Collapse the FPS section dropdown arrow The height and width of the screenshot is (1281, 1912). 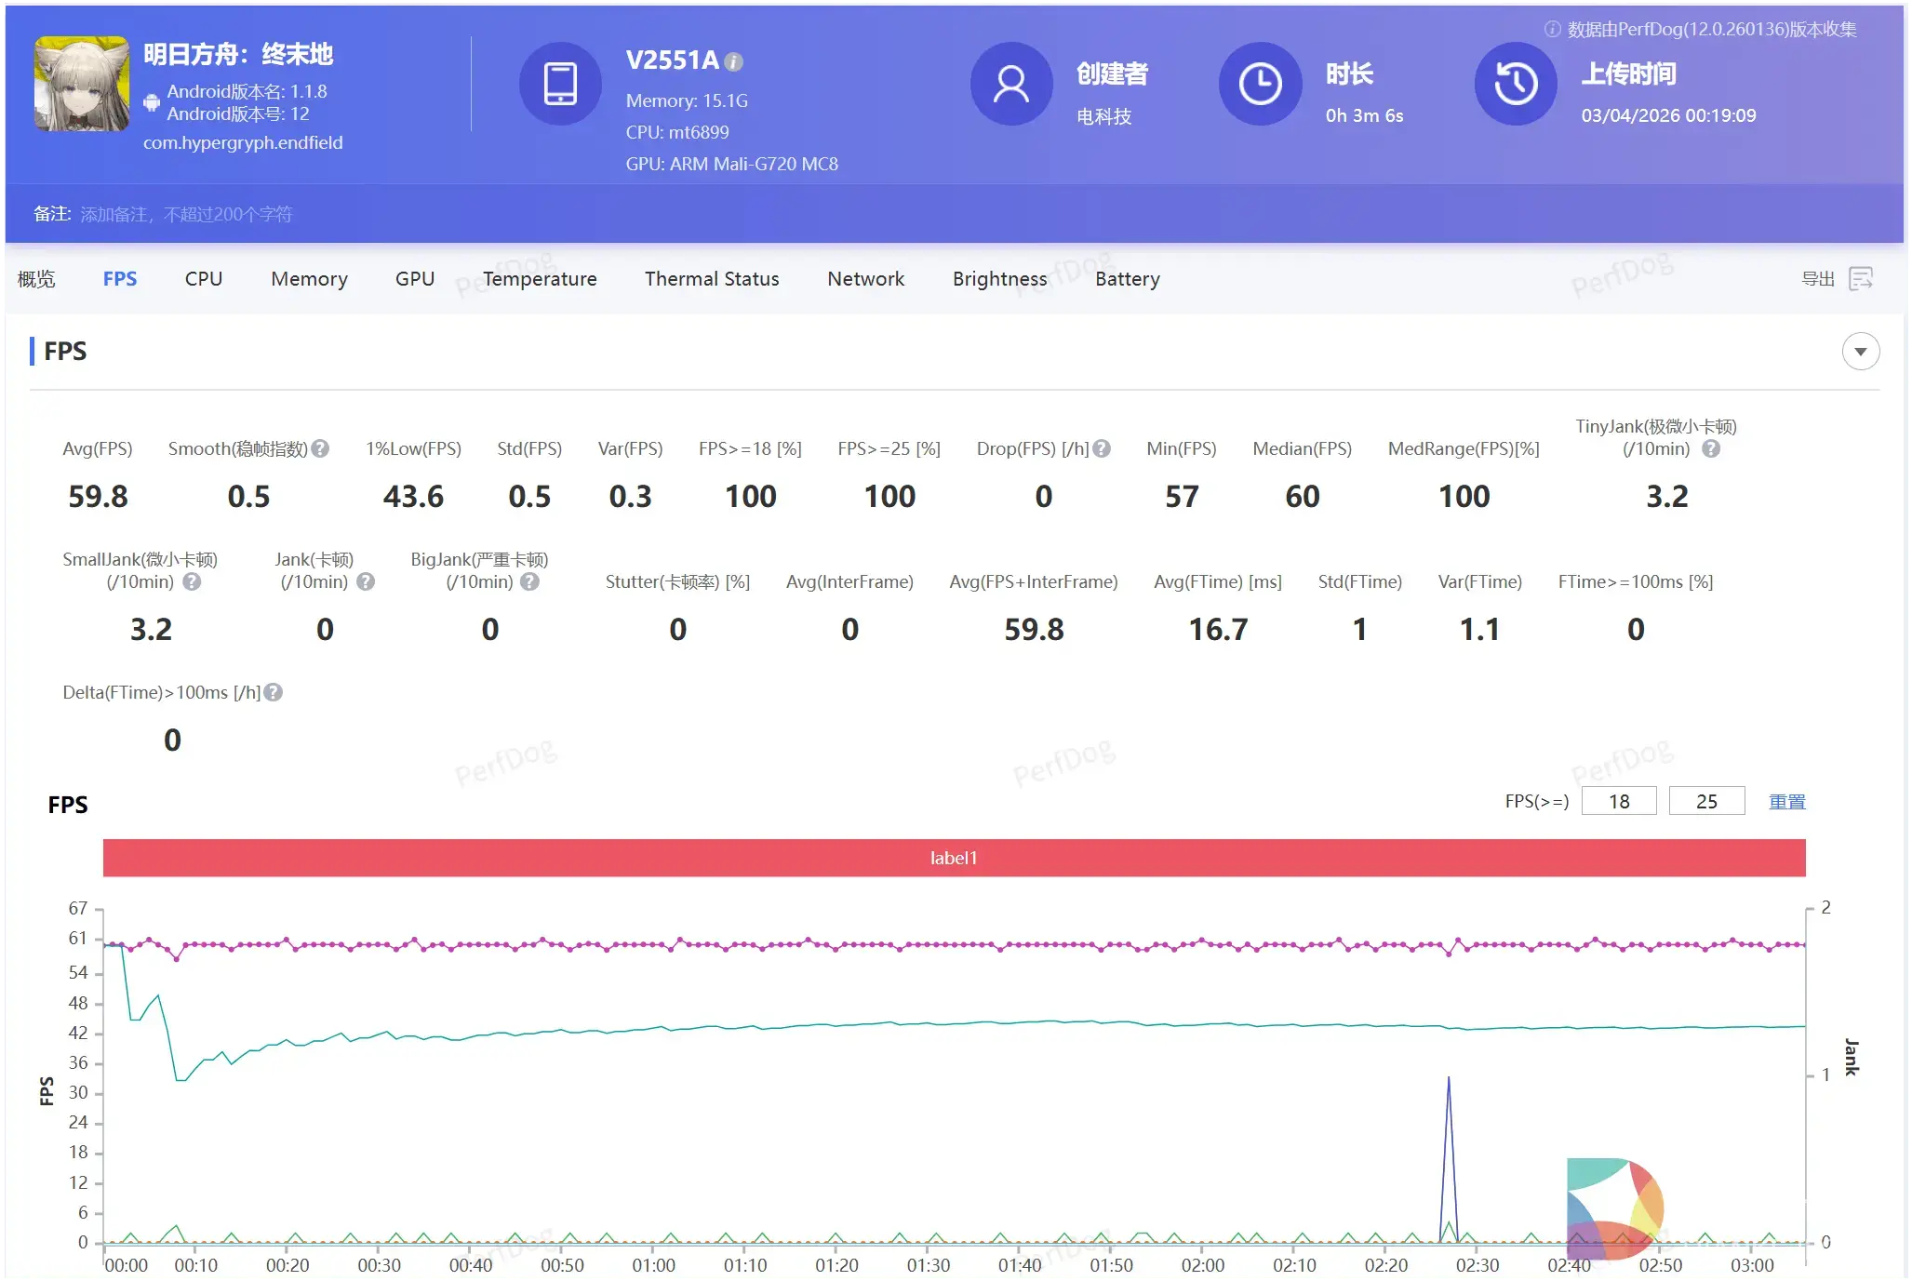pos(1860,352)
